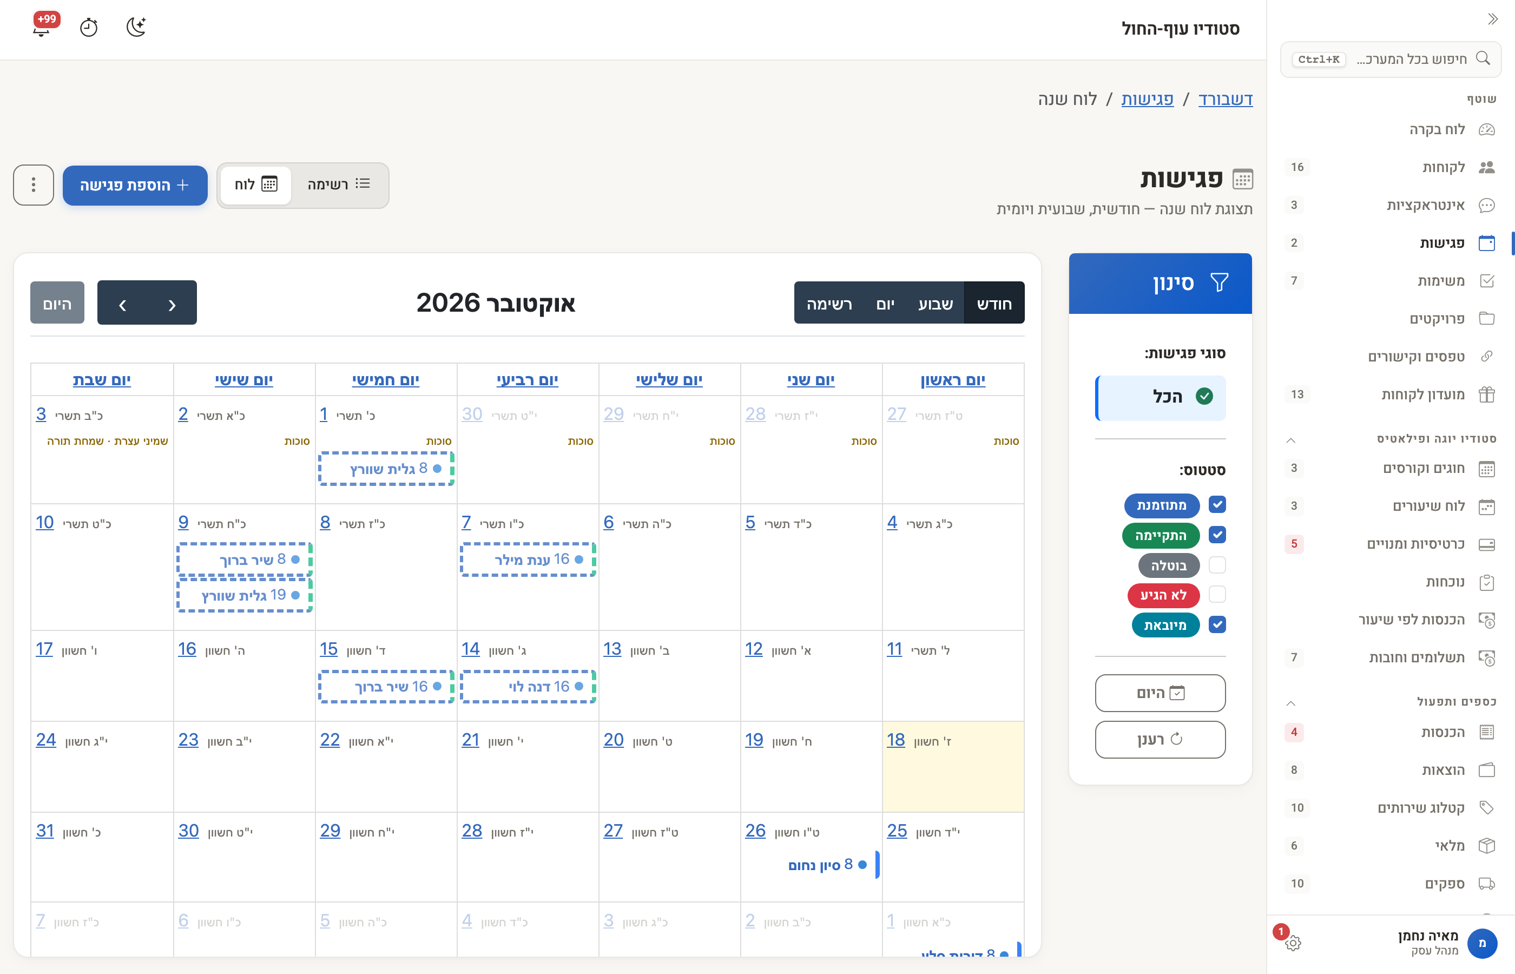Toggle dark mode moon icon

point(136,27)
